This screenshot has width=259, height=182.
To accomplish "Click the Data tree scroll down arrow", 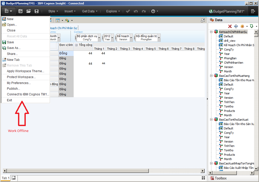I will coord(256,169).
